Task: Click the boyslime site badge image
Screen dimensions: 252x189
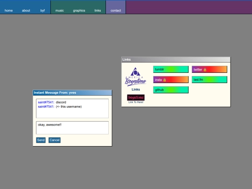Action: (x=136, y=98)
